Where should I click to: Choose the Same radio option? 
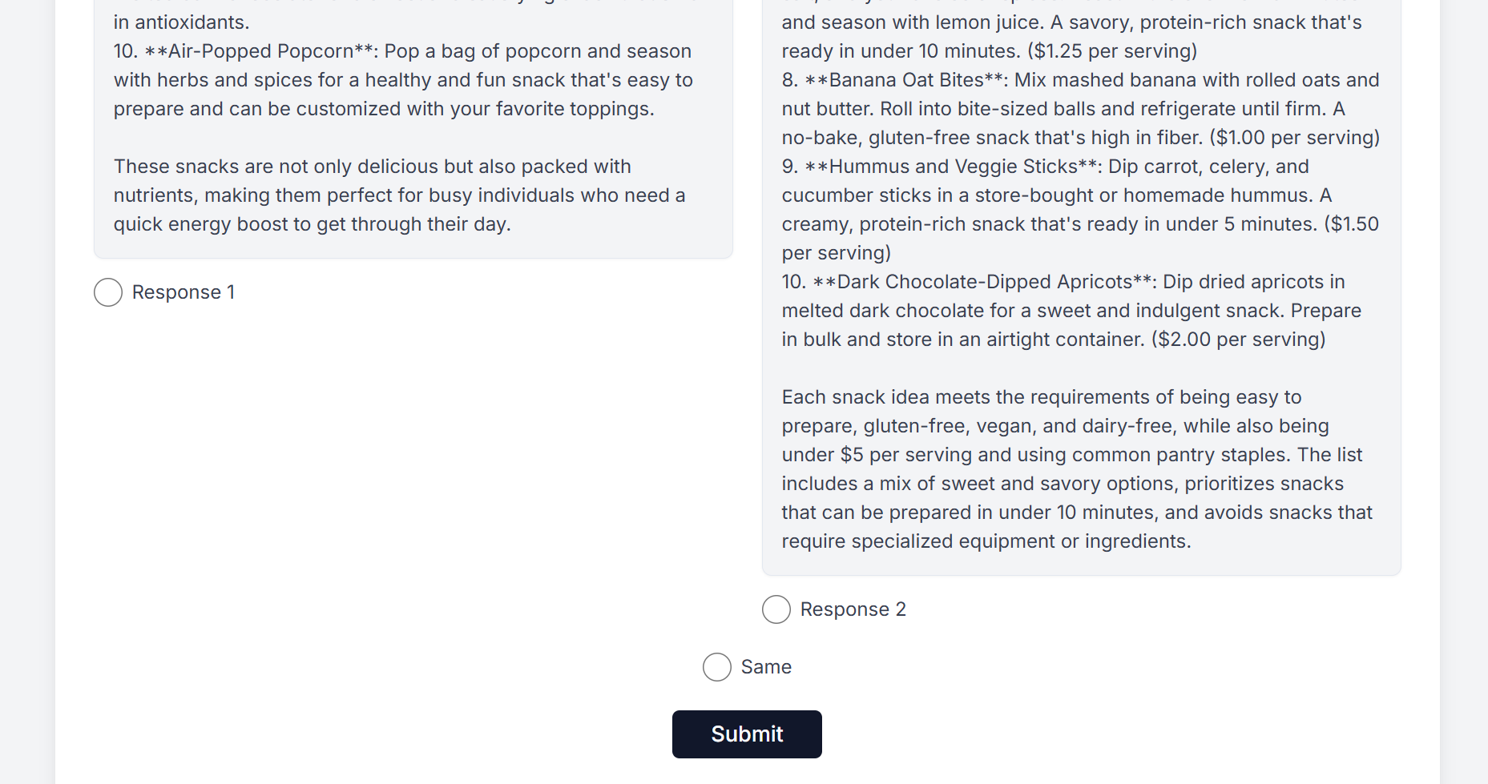coord(717,667)
